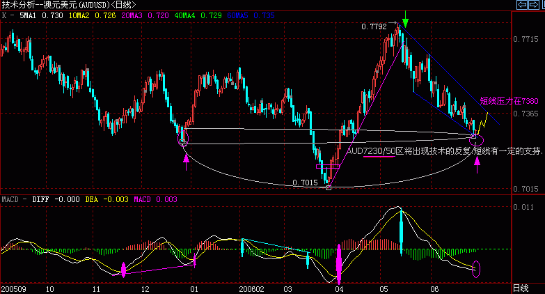Click the 日线 period label at bottom right

point(521,288)
